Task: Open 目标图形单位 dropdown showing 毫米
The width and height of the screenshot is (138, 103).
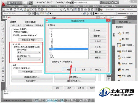Action: point(29,59)
